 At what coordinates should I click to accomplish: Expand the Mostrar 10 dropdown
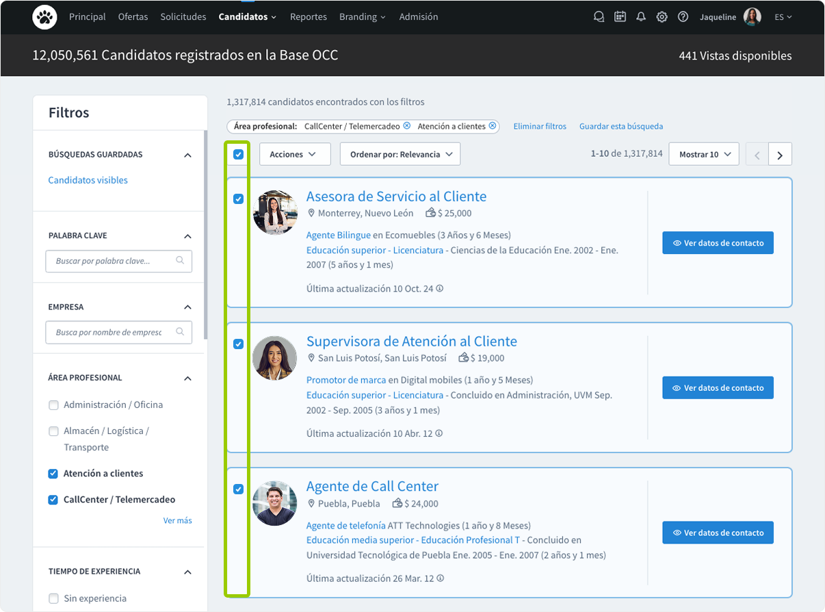coord(704,155)
